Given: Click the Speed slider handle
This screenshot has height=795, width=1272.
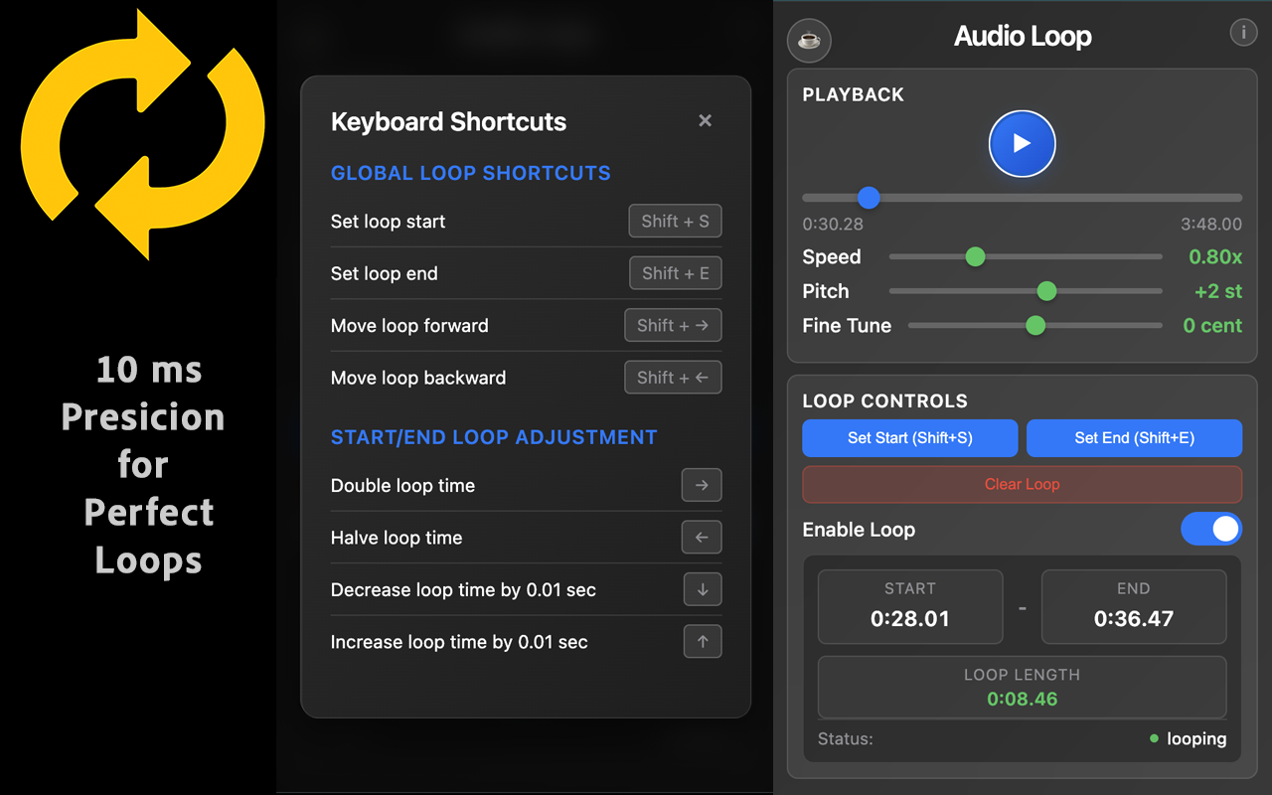Looking at the screenshot, I should [x=975, y=256].
